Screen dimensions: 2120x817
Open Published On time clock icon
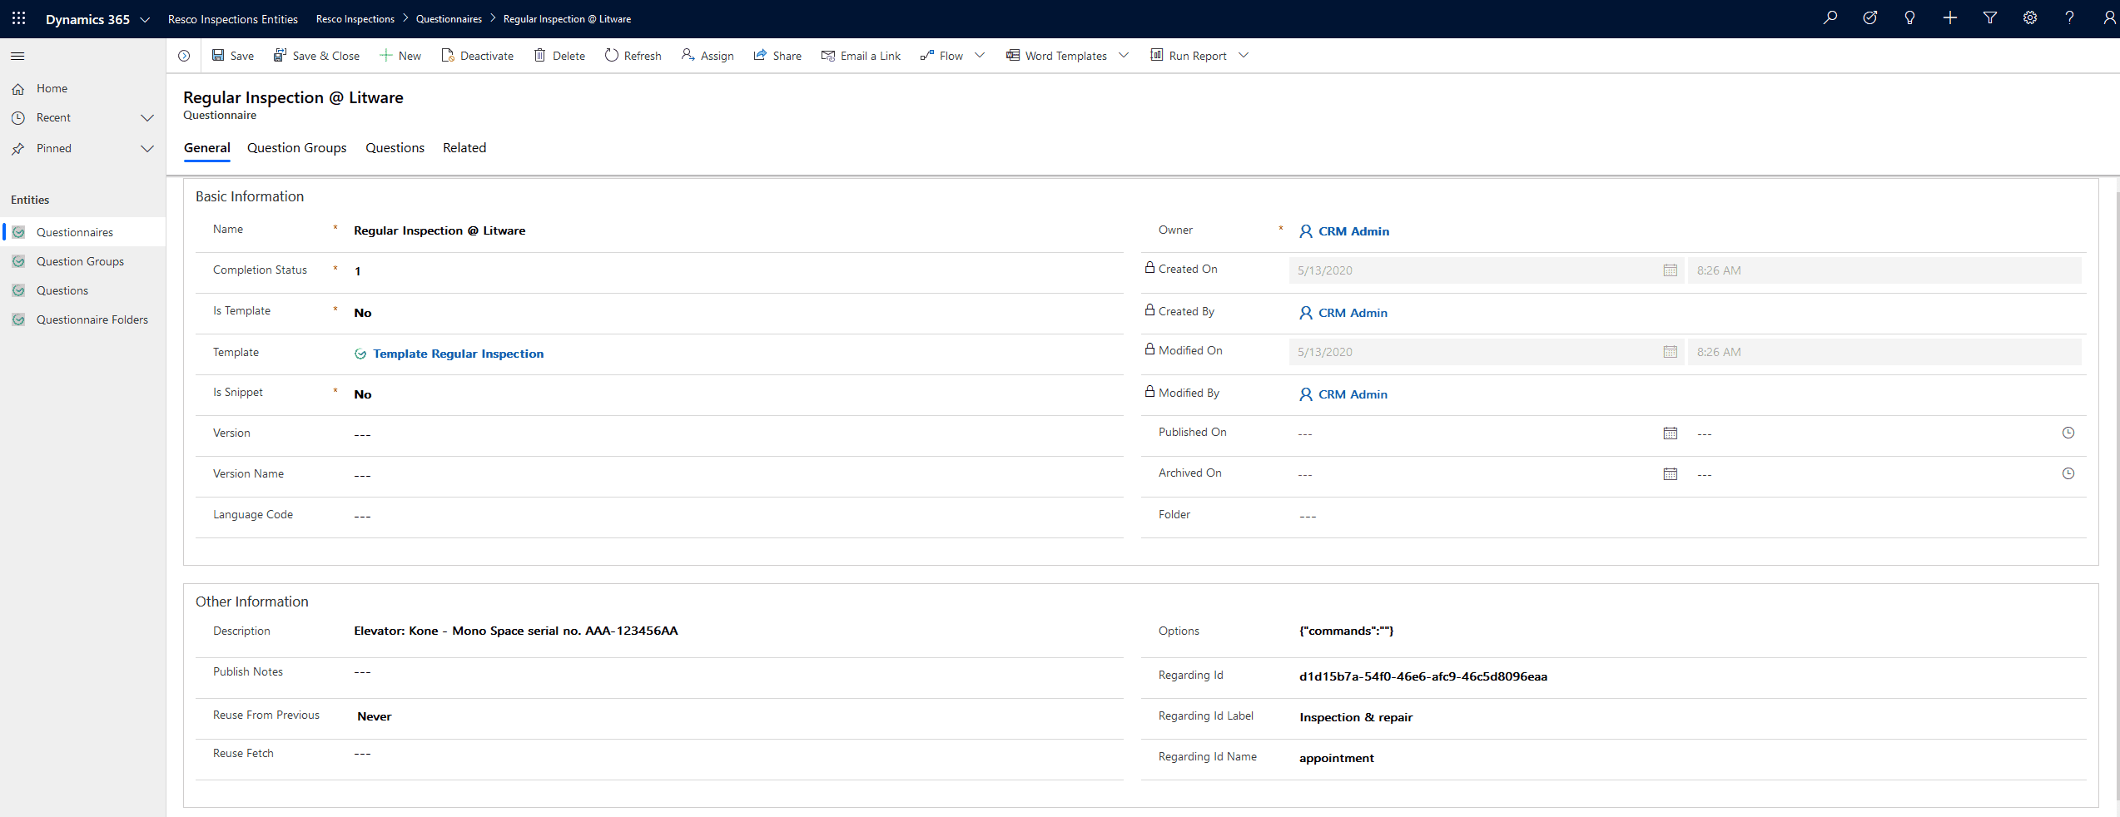[2068, 433]
